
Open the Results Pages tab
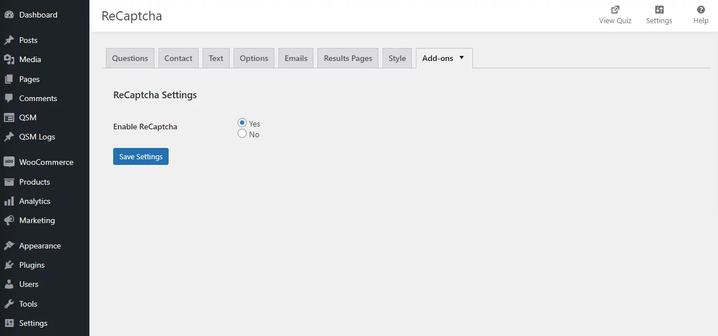pos(348,58)
